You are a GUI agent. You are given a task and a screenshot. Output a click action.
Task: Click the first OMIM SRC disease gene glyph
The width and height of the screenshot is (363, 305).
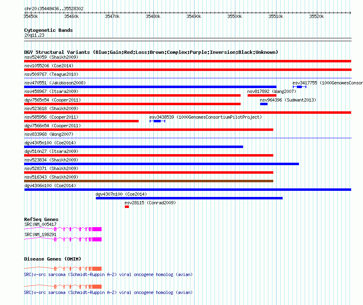pyautogui.click(x=63, y=268)
